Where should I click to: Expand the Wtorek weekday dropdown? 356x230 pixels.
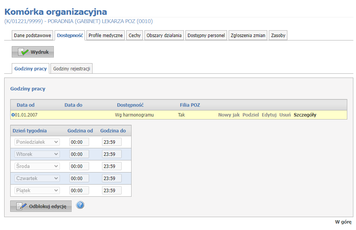(x=37, y=154)
